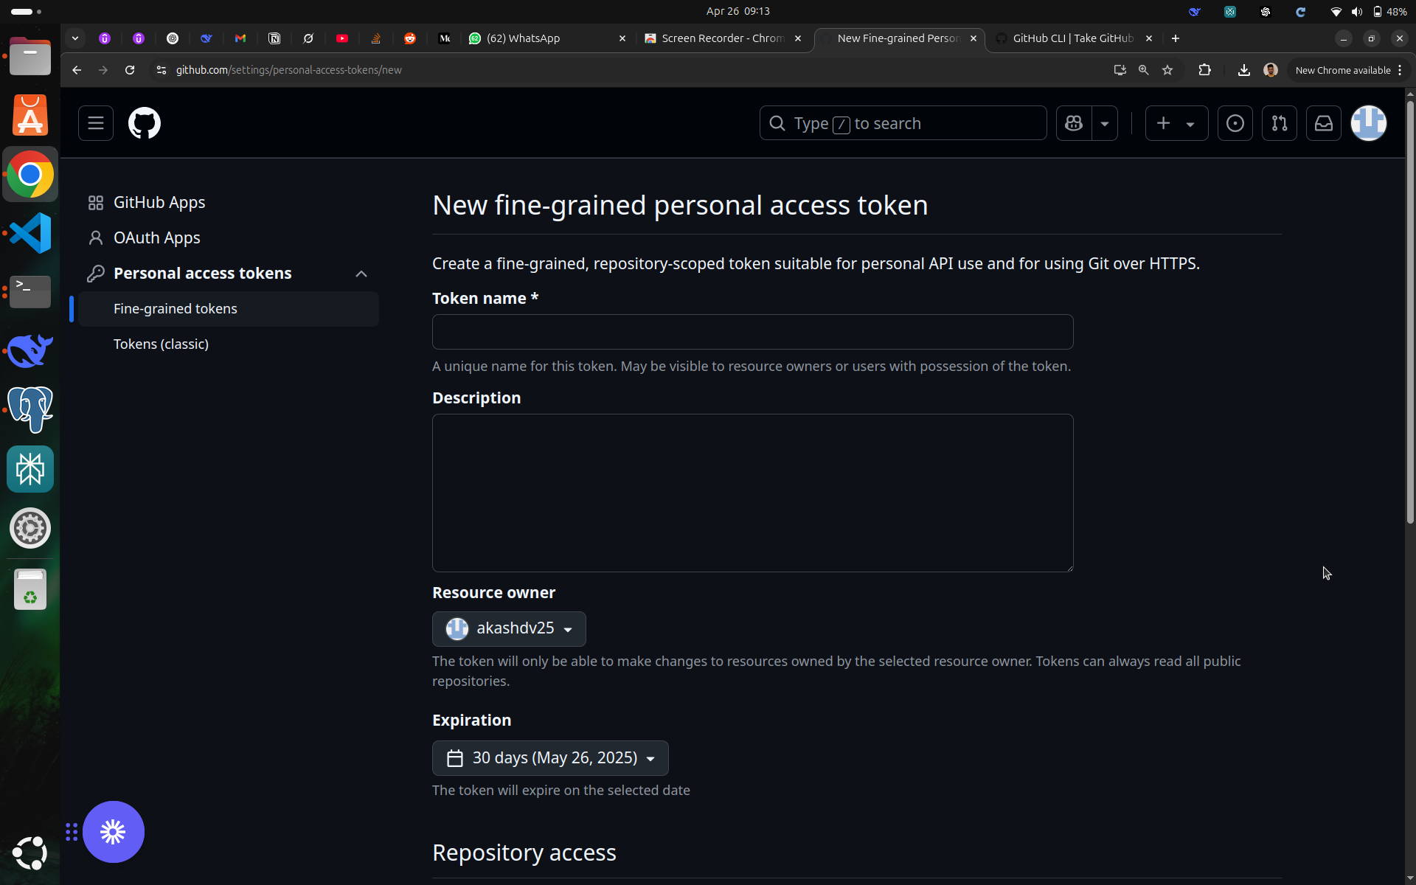Collapse the Personal access tokens section
This screenshot has height=885, width=1416.
[361, 274]
